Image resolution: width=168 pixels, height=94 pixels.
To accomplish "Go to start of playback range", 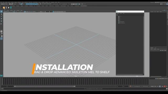I will (x=156, y=79).
